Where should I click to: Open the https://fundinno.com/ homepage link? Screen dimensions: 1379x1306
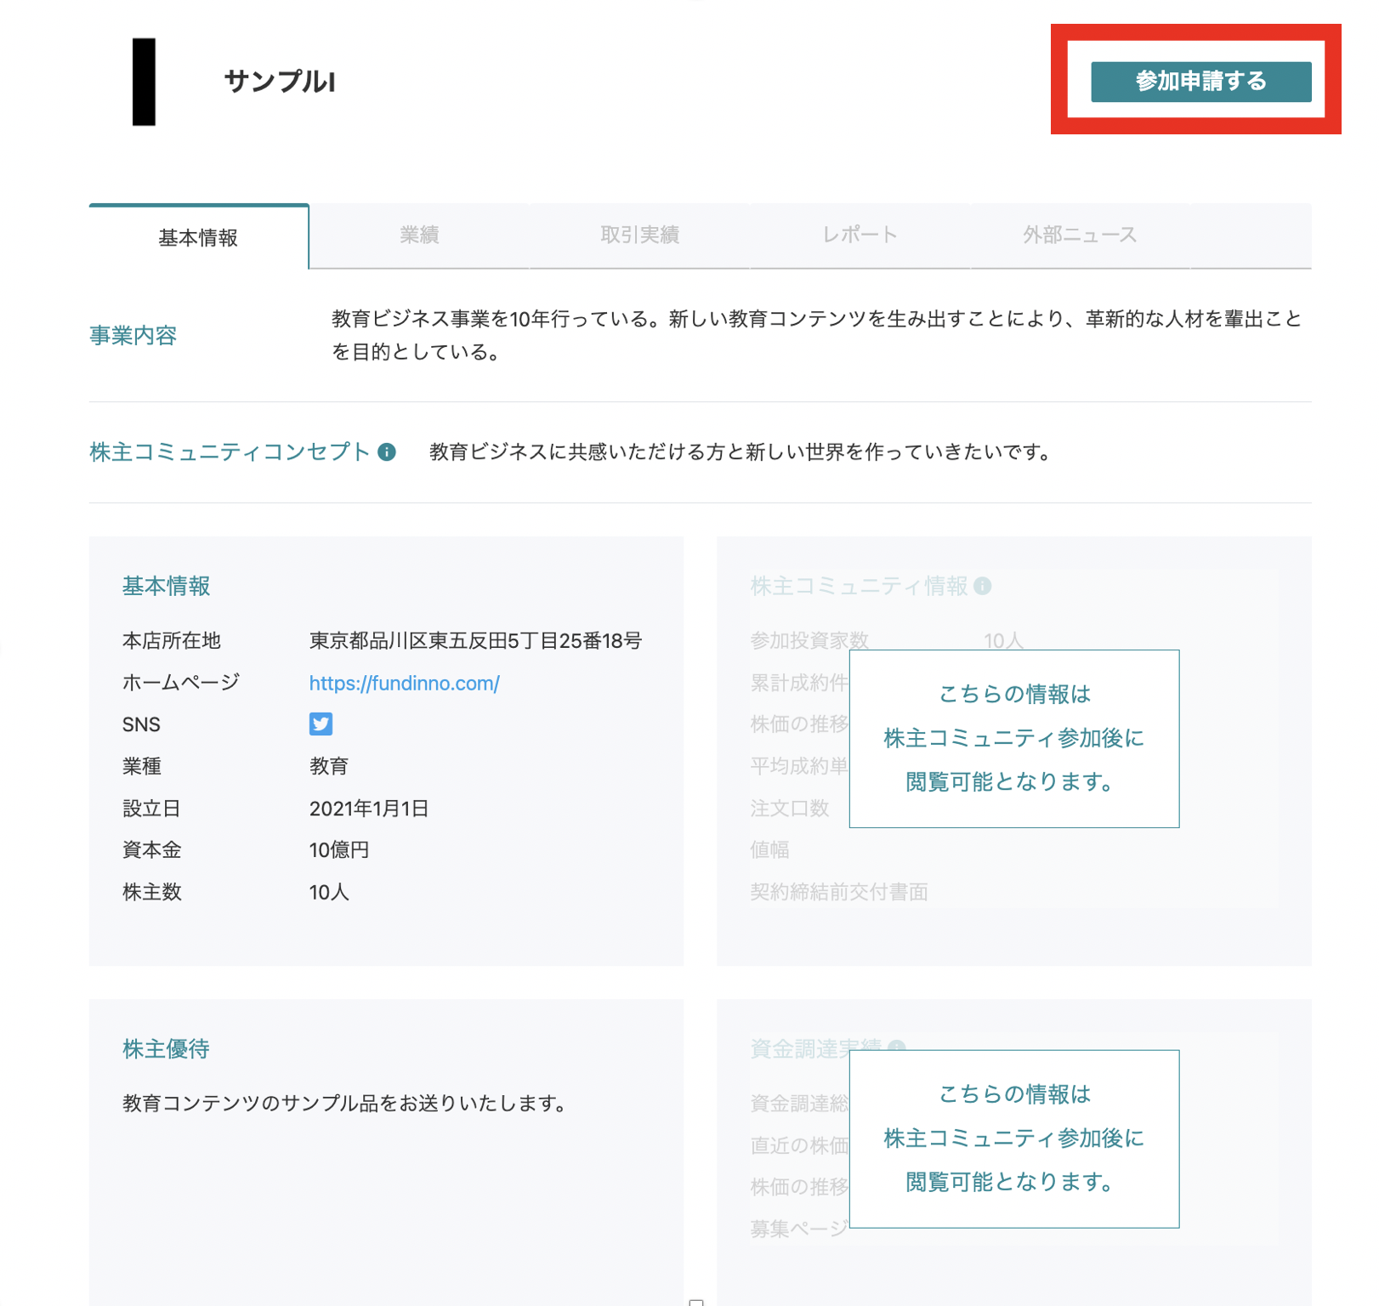coord(405,682)
